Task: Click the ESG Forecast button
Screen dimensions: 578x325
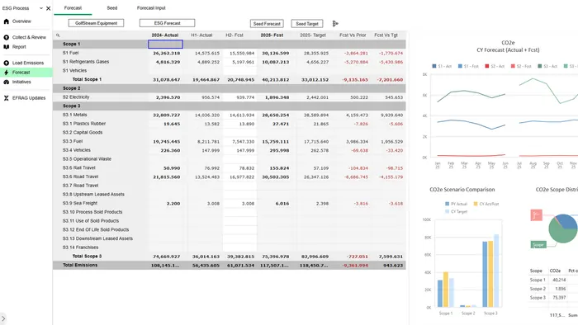Action: pos(167,23)
